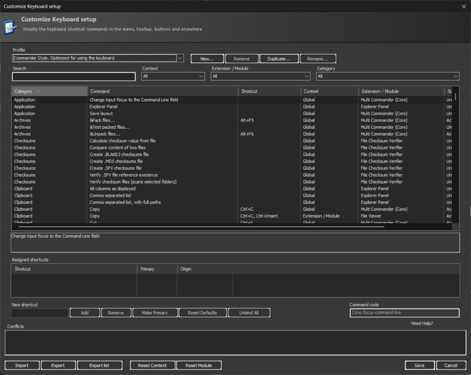Sort by the Shortcut column header
Image resolution: width=471 pixels, height=375 pixels.
[269, 91]
